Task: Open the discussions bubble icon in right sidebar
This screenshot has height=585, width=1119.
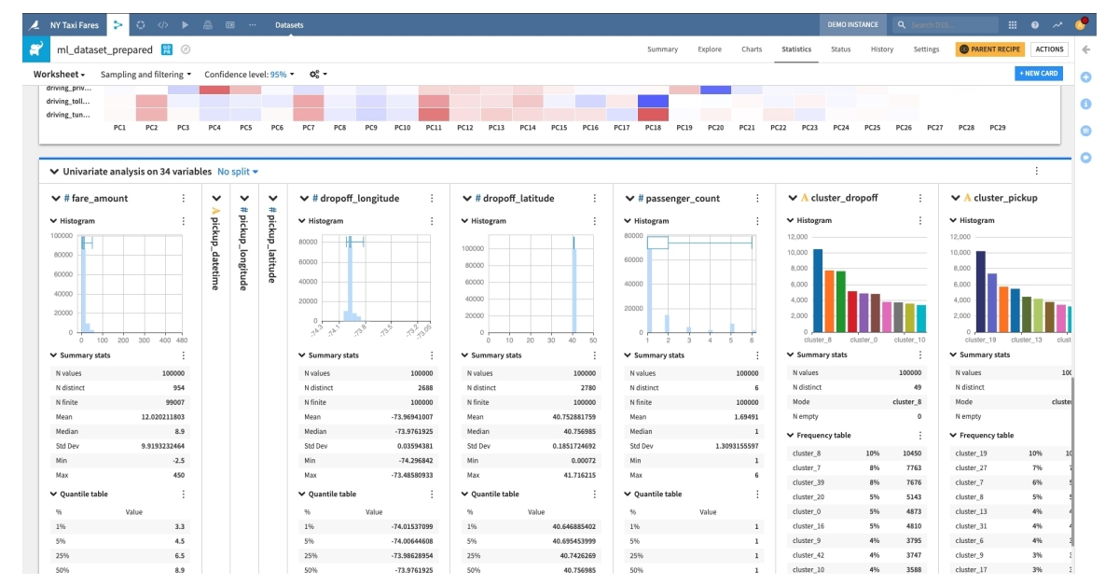Action: (x=1084, y=155)
